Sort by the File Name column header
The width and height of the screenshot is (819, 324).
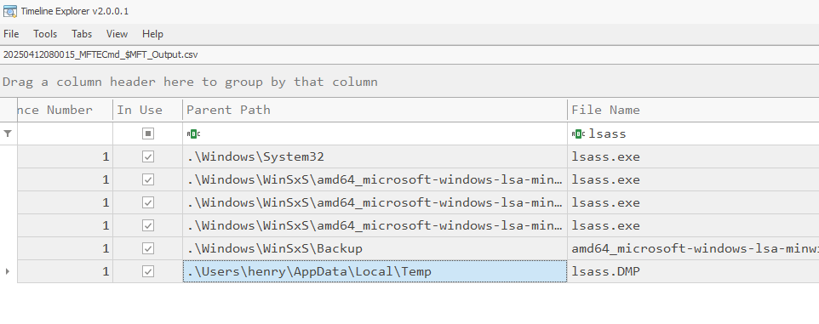[x=693, y=110]
